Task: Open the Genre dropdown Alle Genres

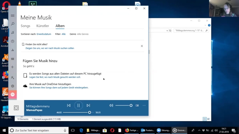Action: (83, 34)
